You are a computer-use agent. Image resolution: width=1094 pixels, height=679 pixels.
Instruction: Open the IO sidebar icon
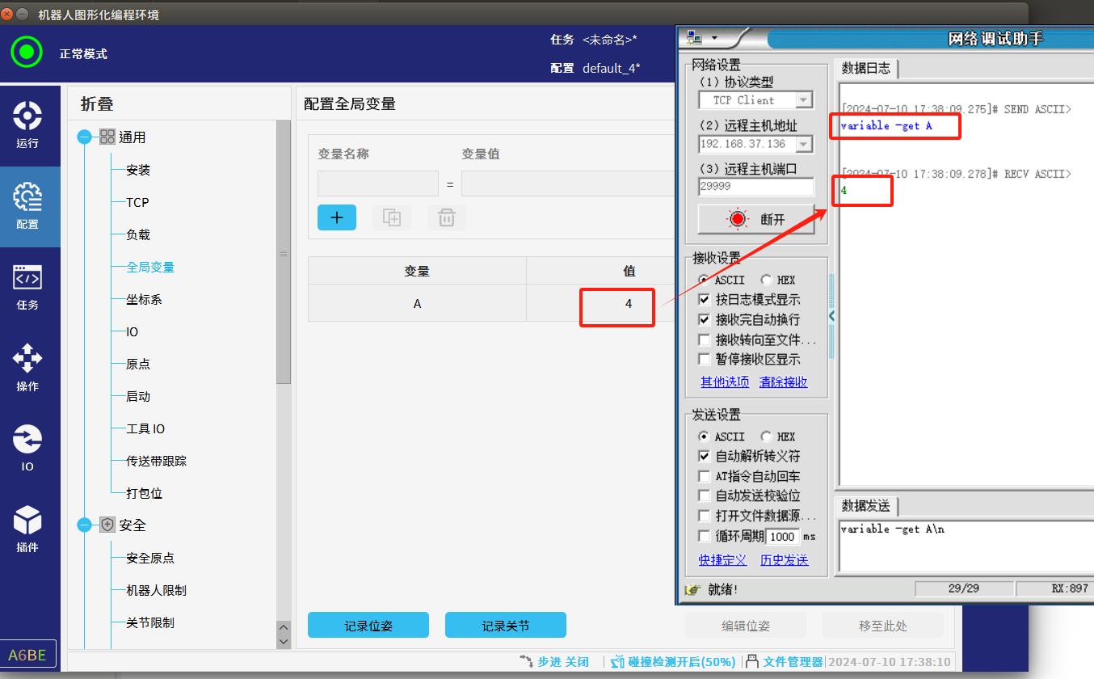[27, 449]
